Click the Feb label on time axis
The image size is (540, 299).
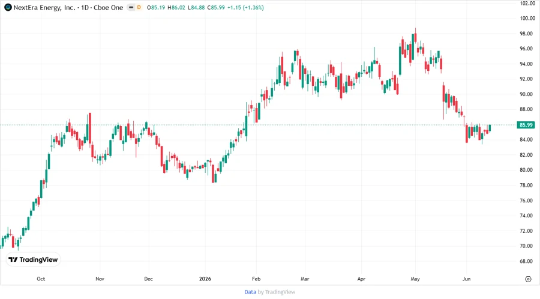click(x=256, y=279)
